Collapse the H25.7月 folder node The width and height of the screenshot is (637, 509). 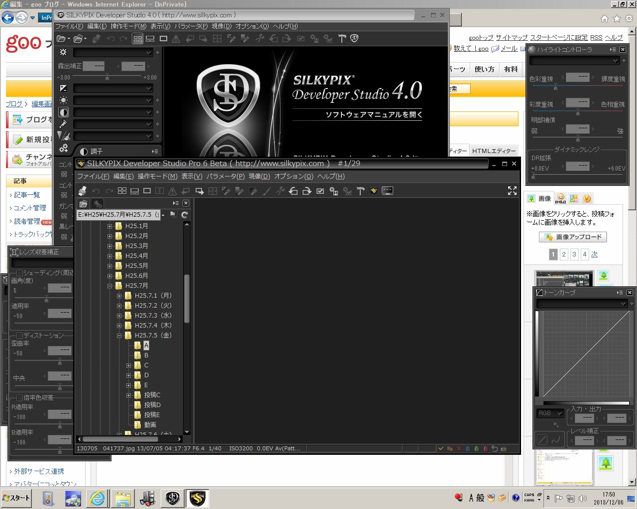point(109,286)
